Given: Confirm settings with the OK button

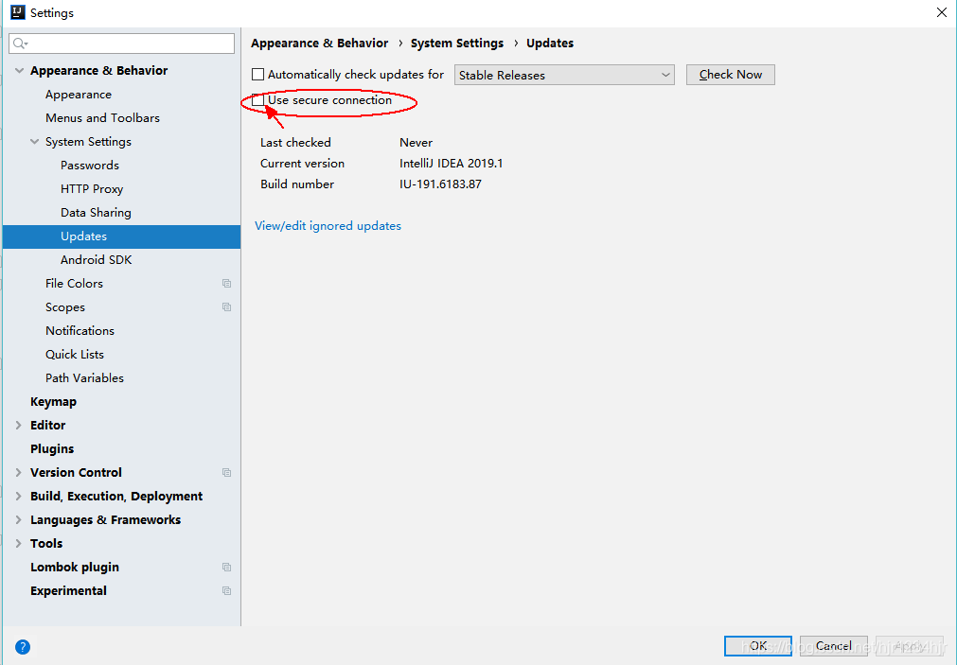Looking at the screenshot, I should (x=758, y=646).
